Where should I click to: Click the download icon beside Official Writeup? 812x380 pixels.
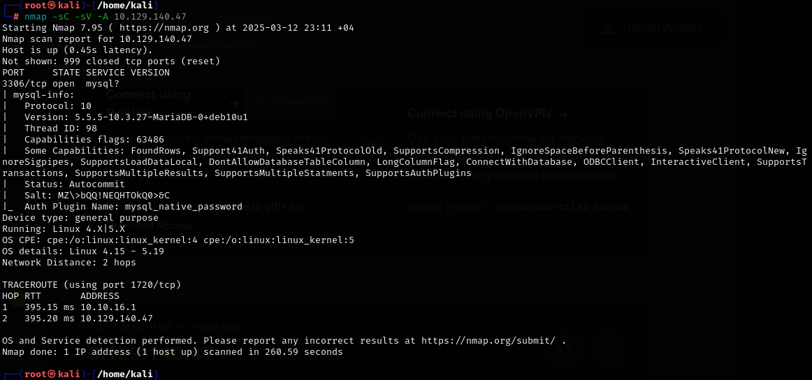click(x=608, y=27)
